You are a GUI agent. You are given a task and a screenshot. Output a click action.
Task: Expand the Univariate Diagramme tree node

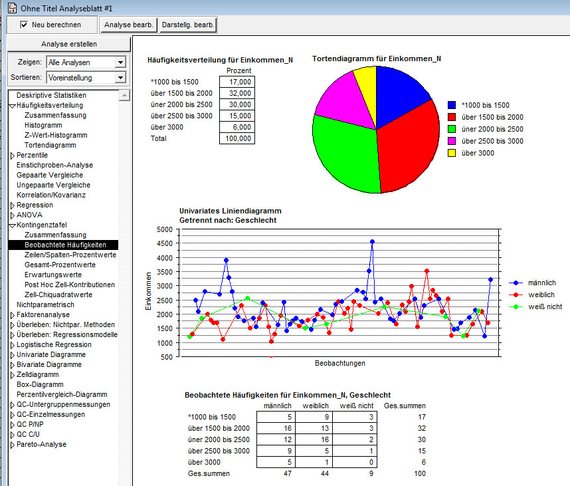pos(13,355)
